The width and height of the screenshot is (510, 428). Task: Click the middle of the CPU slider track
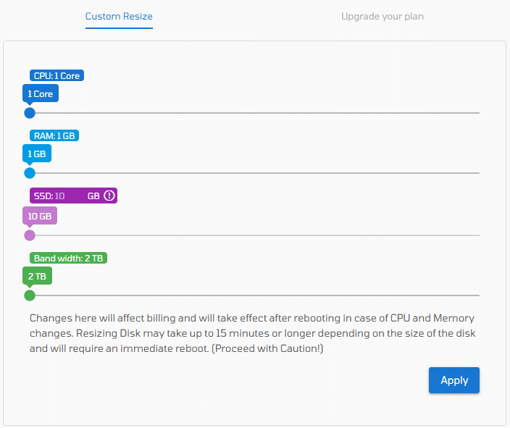(x=255, y=113)
